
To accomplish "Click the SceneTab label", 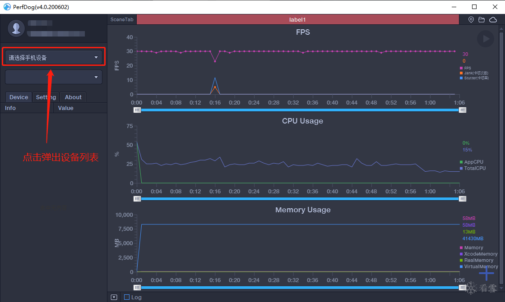I will (x=122, y=19).
